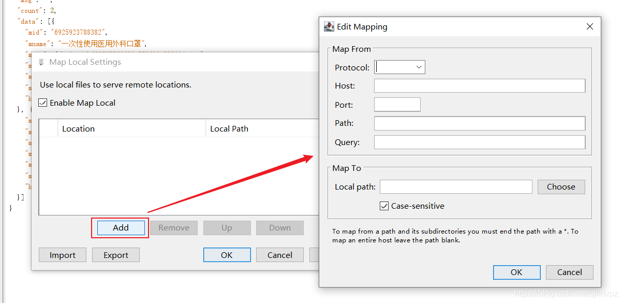Click the Edit Mapping title icon
The width and height of the screenshot is (623, 303).
329,27
